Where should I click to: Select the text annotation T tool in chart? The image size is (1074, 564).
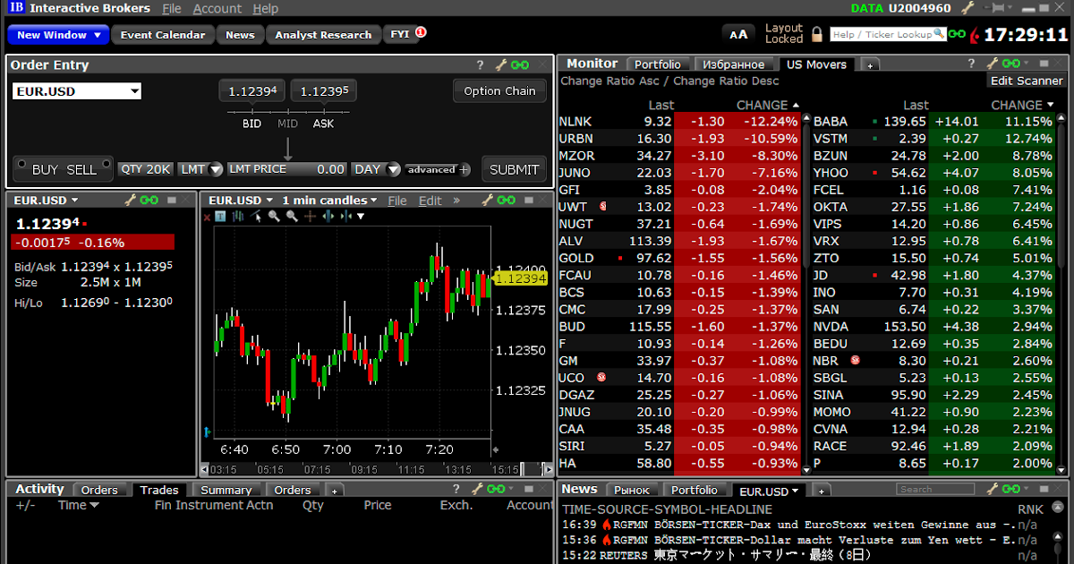click(x=220, y=216)
